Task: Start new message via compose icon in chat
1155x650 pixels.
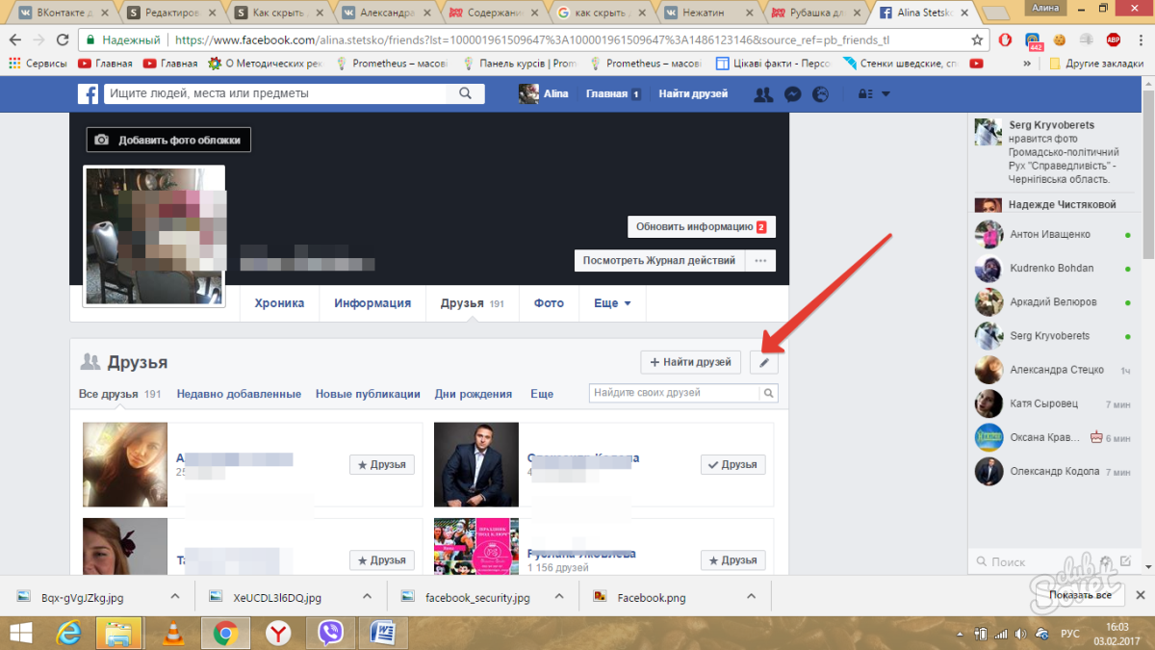Action: (1124, 561)
